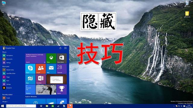This screenshot has width=193, height=108.
Task: Open Settings under Places
Action: coord(7,63)
